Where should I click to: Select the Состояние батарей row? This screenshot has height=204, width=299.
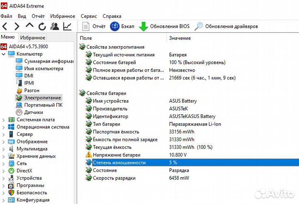click(x=192, y=62)
